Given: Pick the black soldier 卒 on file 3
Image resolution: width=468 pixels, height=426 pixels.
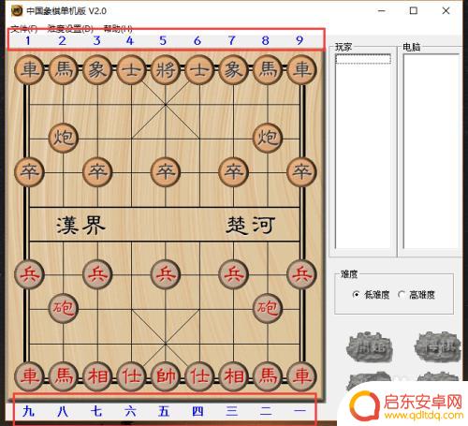Looking at the screenshot, I should point(97,172).
